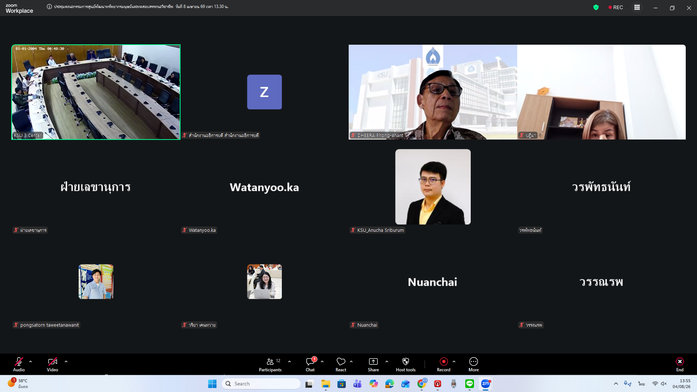The image size is (697, 392).
Task: Expand the Share options arrow
Action: tap(387, 361)
